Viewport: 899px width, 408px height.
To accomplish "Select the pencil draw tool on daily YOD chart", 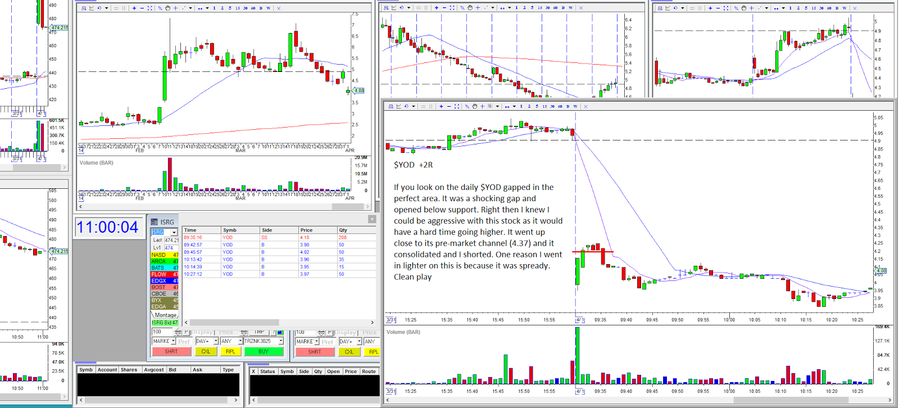I will tap(160, 8).
